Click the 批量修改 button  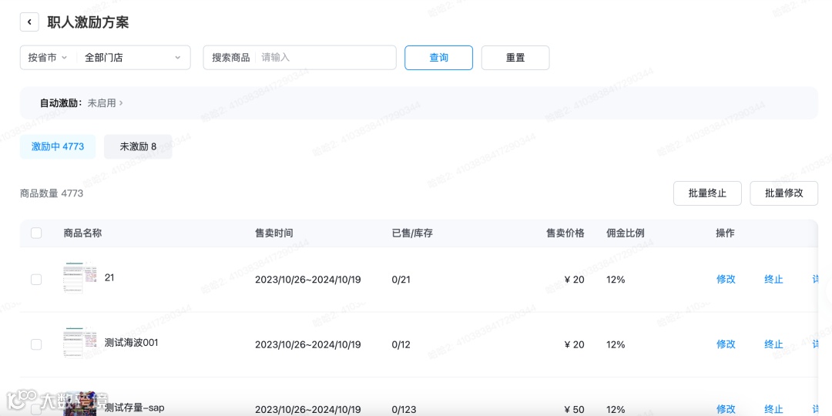pos(783,193)
